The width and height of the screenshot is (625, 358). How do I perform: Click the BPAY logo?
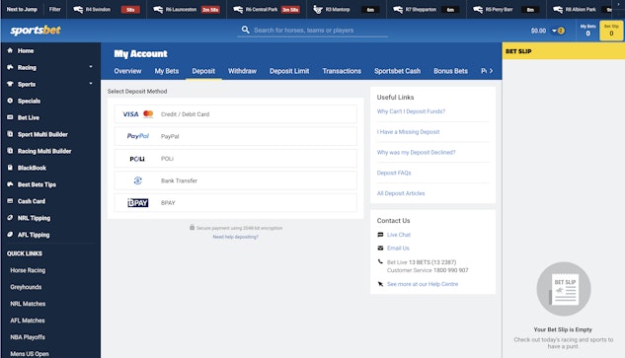point(138,203)
